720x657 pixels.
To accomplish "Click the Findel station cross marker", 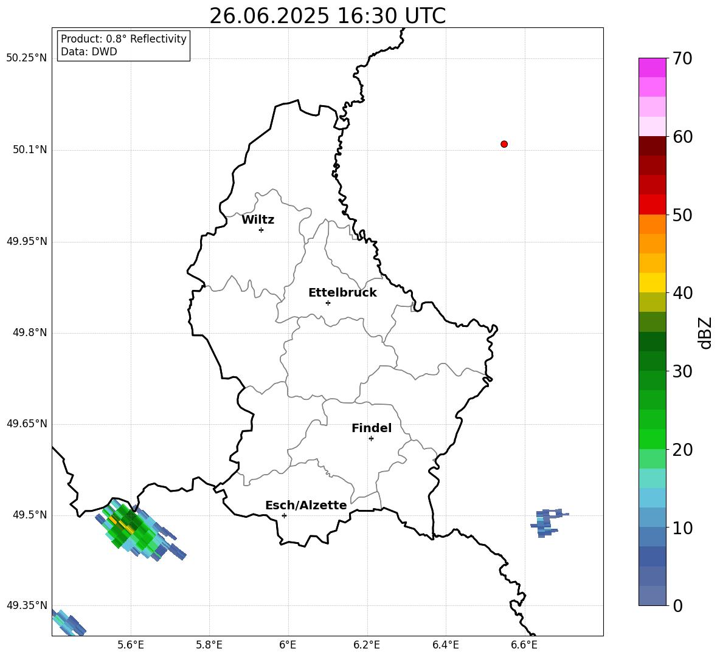I will tap(371, 439).
